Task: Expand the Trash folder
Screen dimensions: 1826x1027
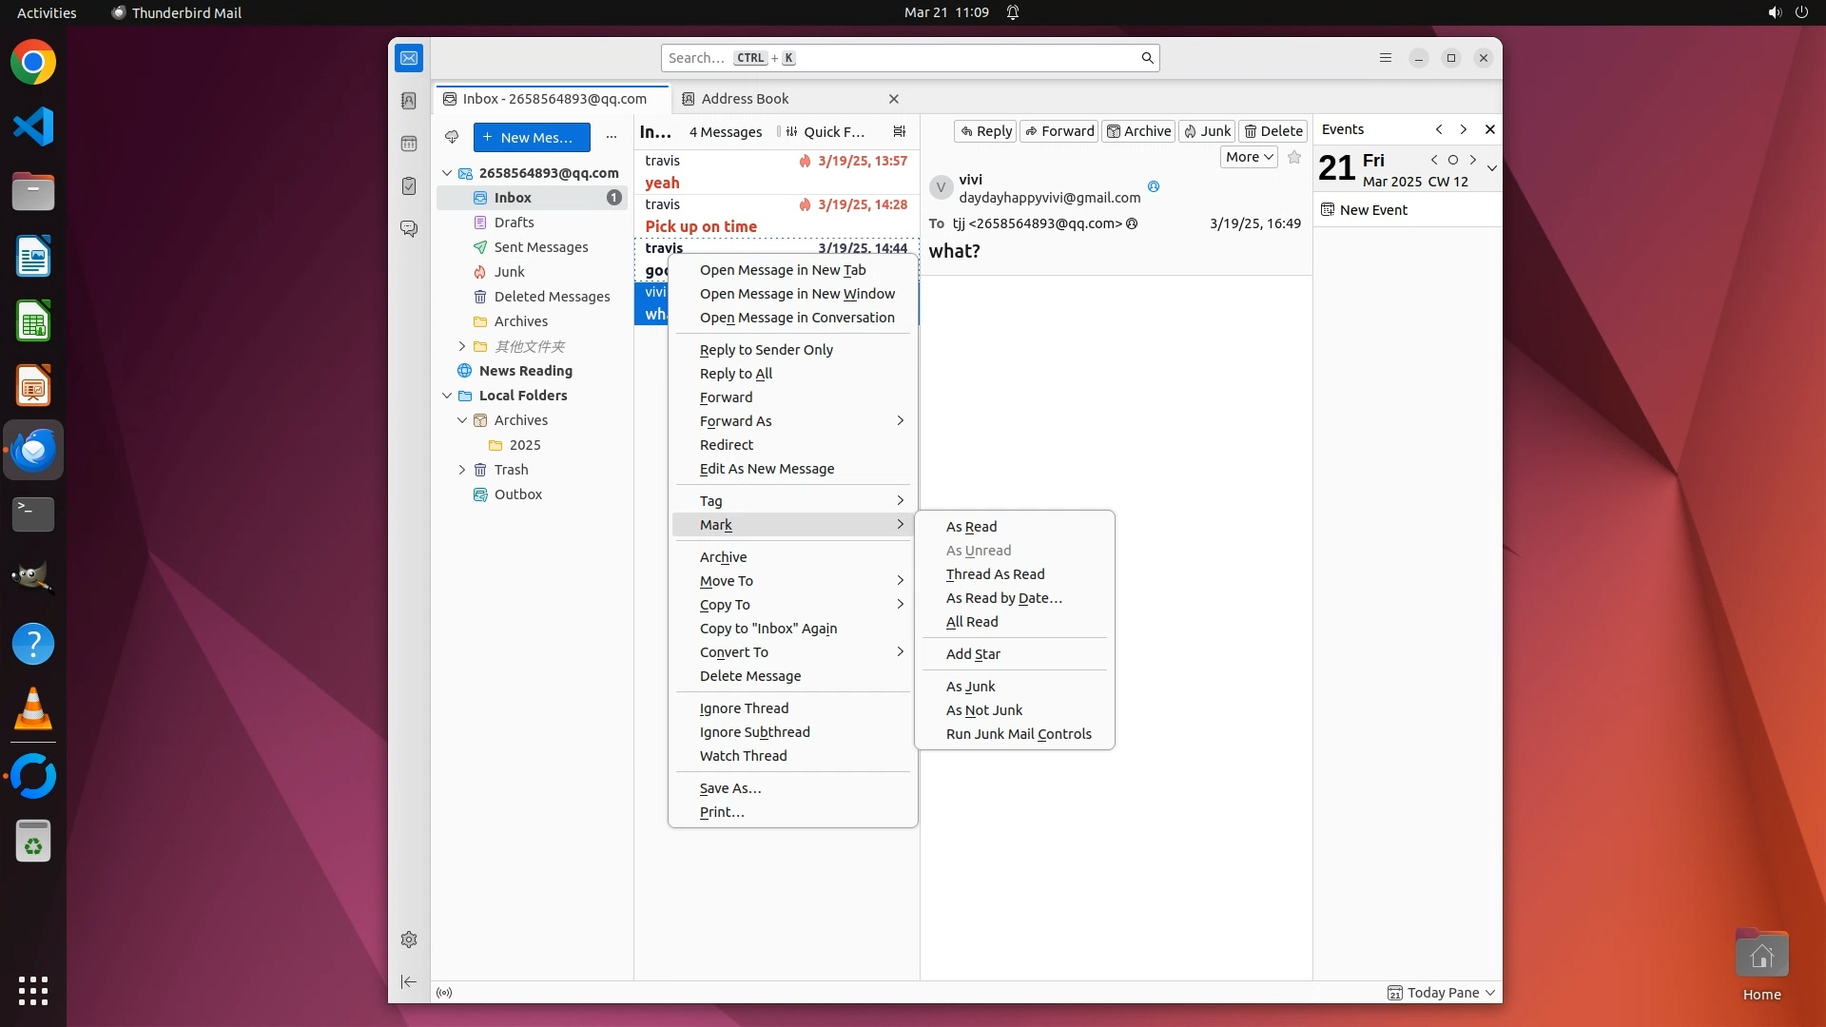Action: [462, 470]
